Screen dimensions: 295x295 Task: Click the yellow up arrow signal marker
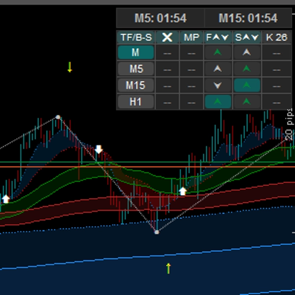pyautogui.click(x=168, y=268)
